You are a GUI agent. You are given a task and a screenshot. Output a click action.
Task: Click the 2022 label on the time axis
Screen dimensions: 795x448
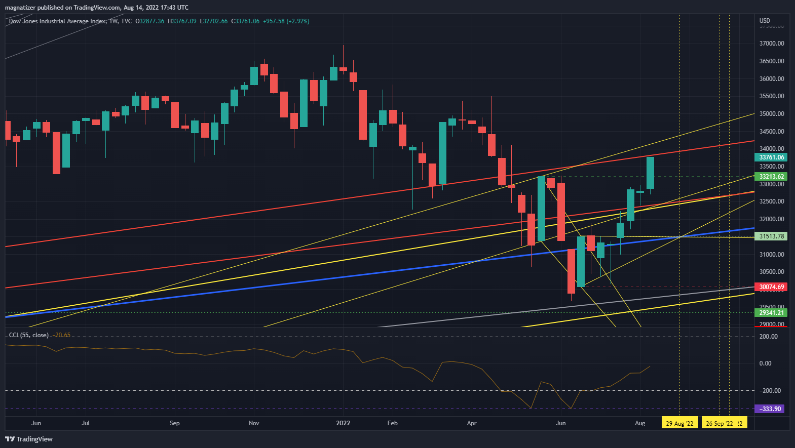343,423
